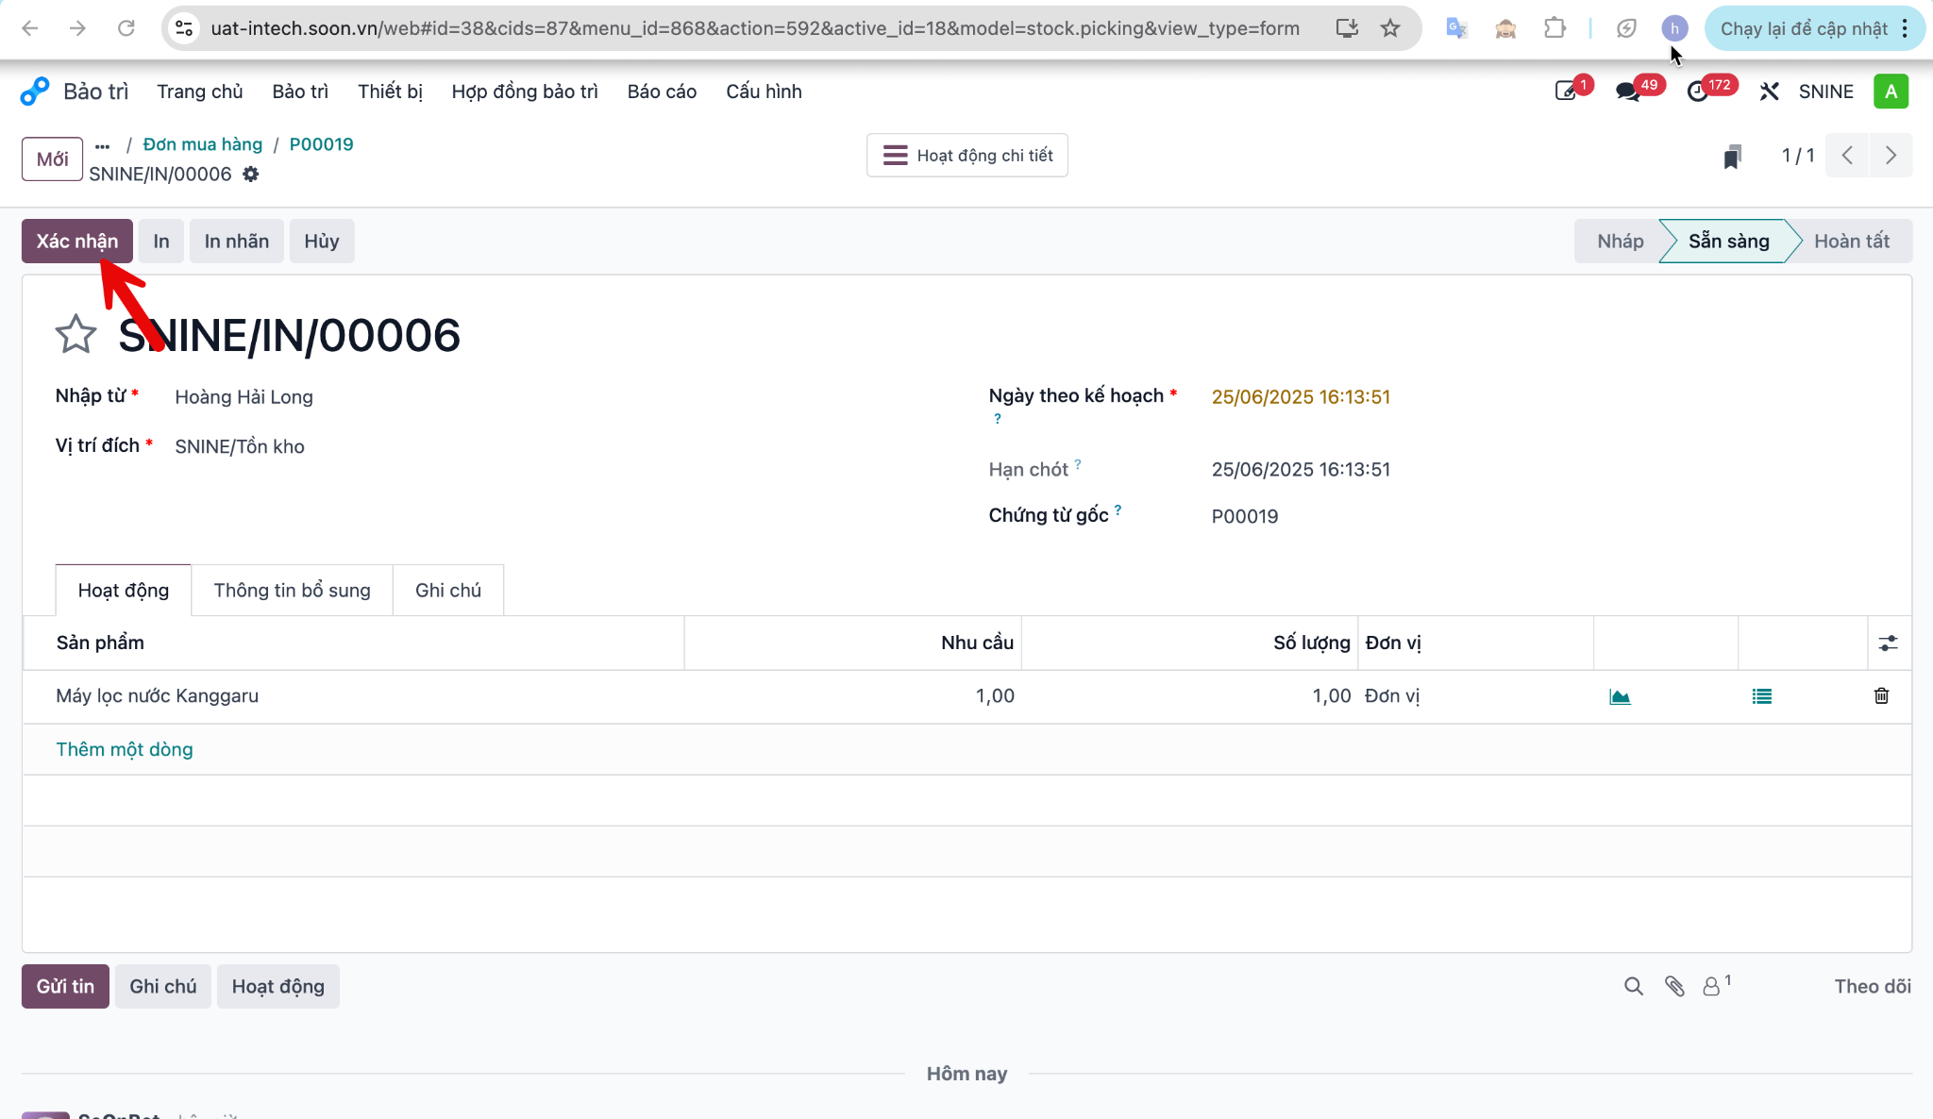Click the In nhãn button
This screenshot has height=1119, width=1933.
[237, 242]
